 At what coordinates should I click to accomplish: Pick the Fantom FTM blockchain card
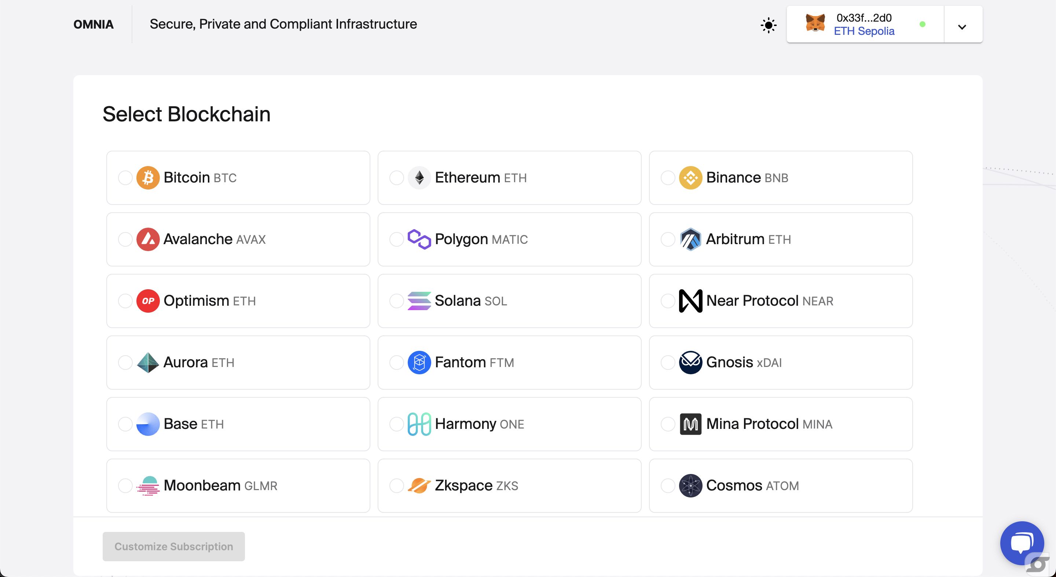pyautogui.click(x=509, y=362)
